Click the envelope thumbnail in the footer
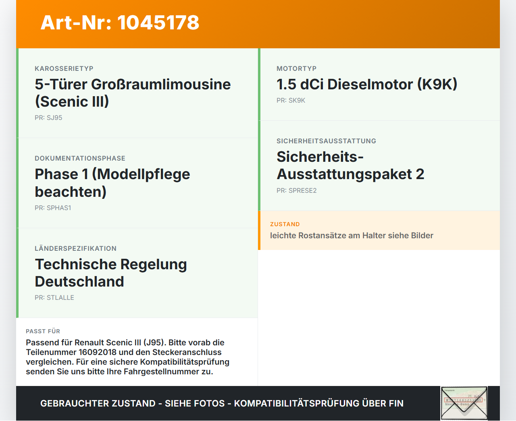Viewport: 516px width, 421px height. point(464,403)
